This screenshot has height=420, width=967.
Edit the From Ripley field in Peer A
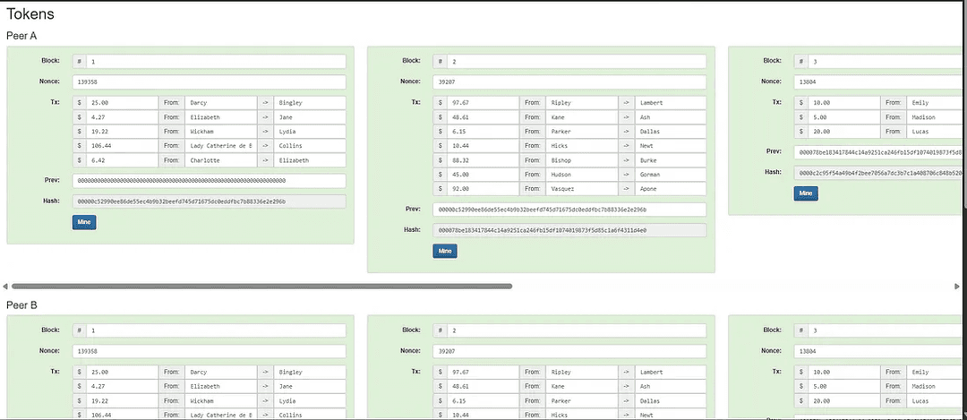point(582,103)
